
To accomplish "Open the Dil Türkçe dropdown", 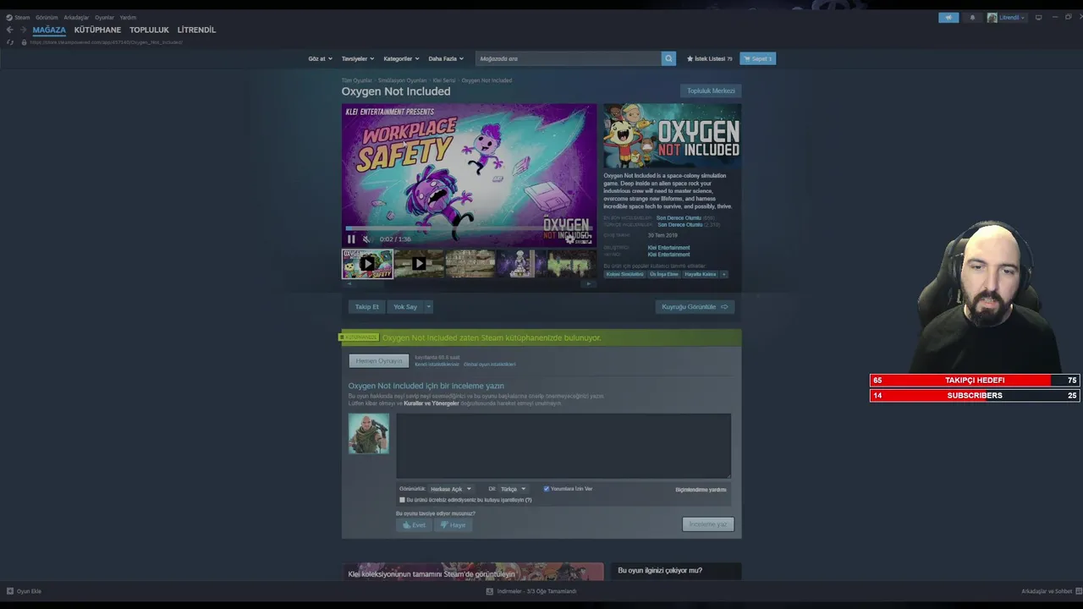I will click(512, 489).
